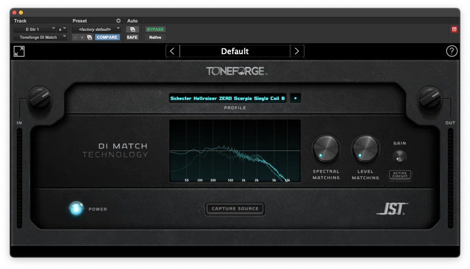Click the copy settings icon beside COMPARE
470x269 pixels.
89,37
